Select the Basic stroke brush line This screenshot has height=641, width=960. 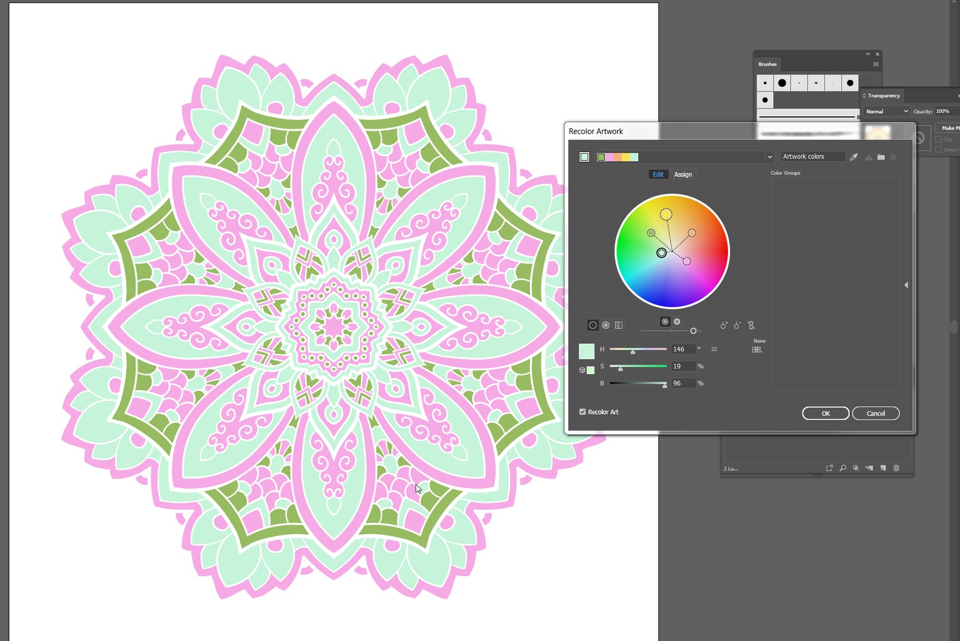click(808, 116)
